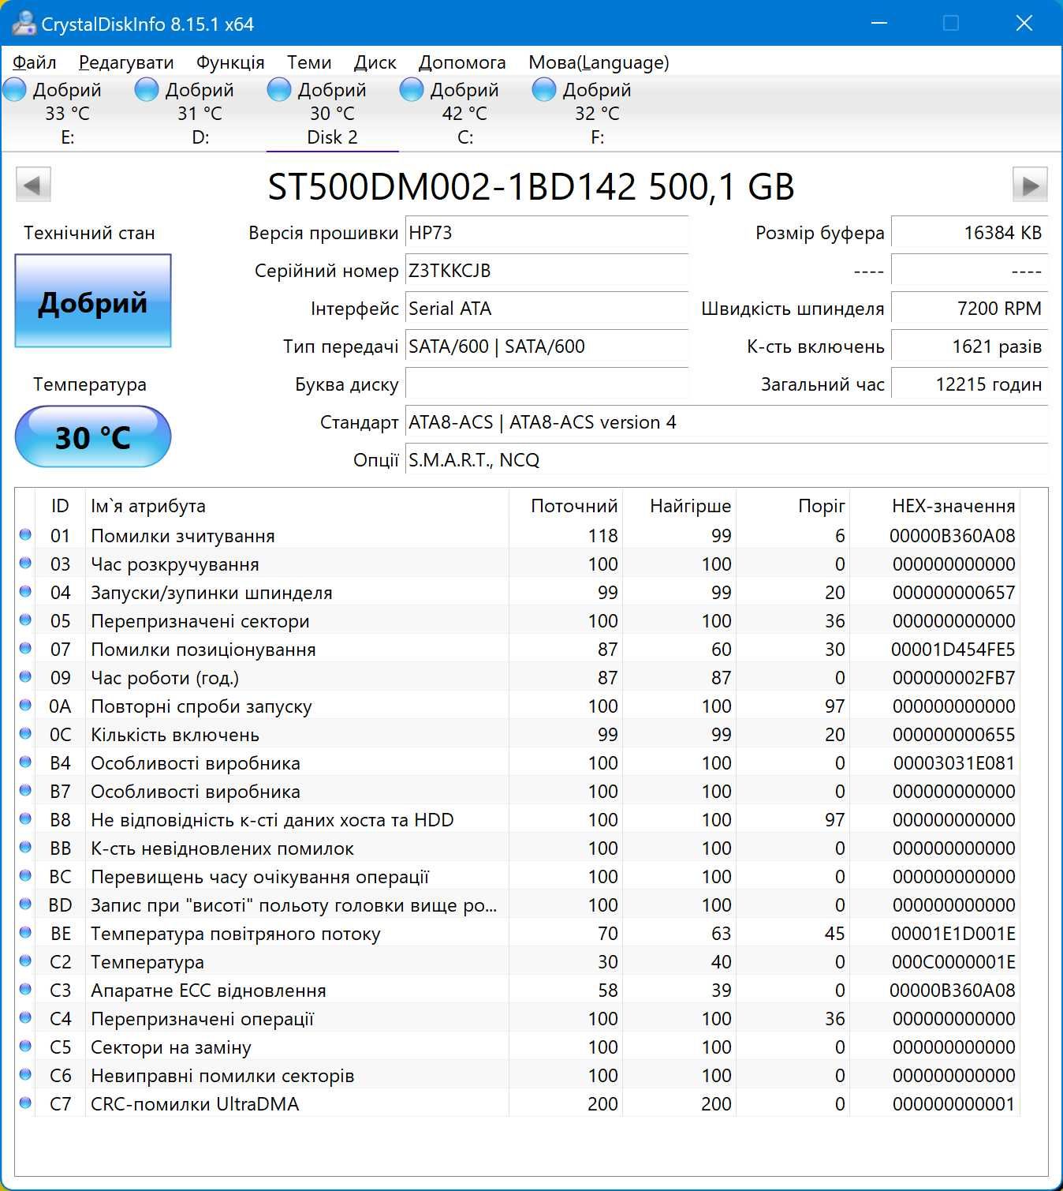Click the transfer mode field SATA/600
The width and height of the screenshot is (1063, 1191).
click(x=546, y=346)
